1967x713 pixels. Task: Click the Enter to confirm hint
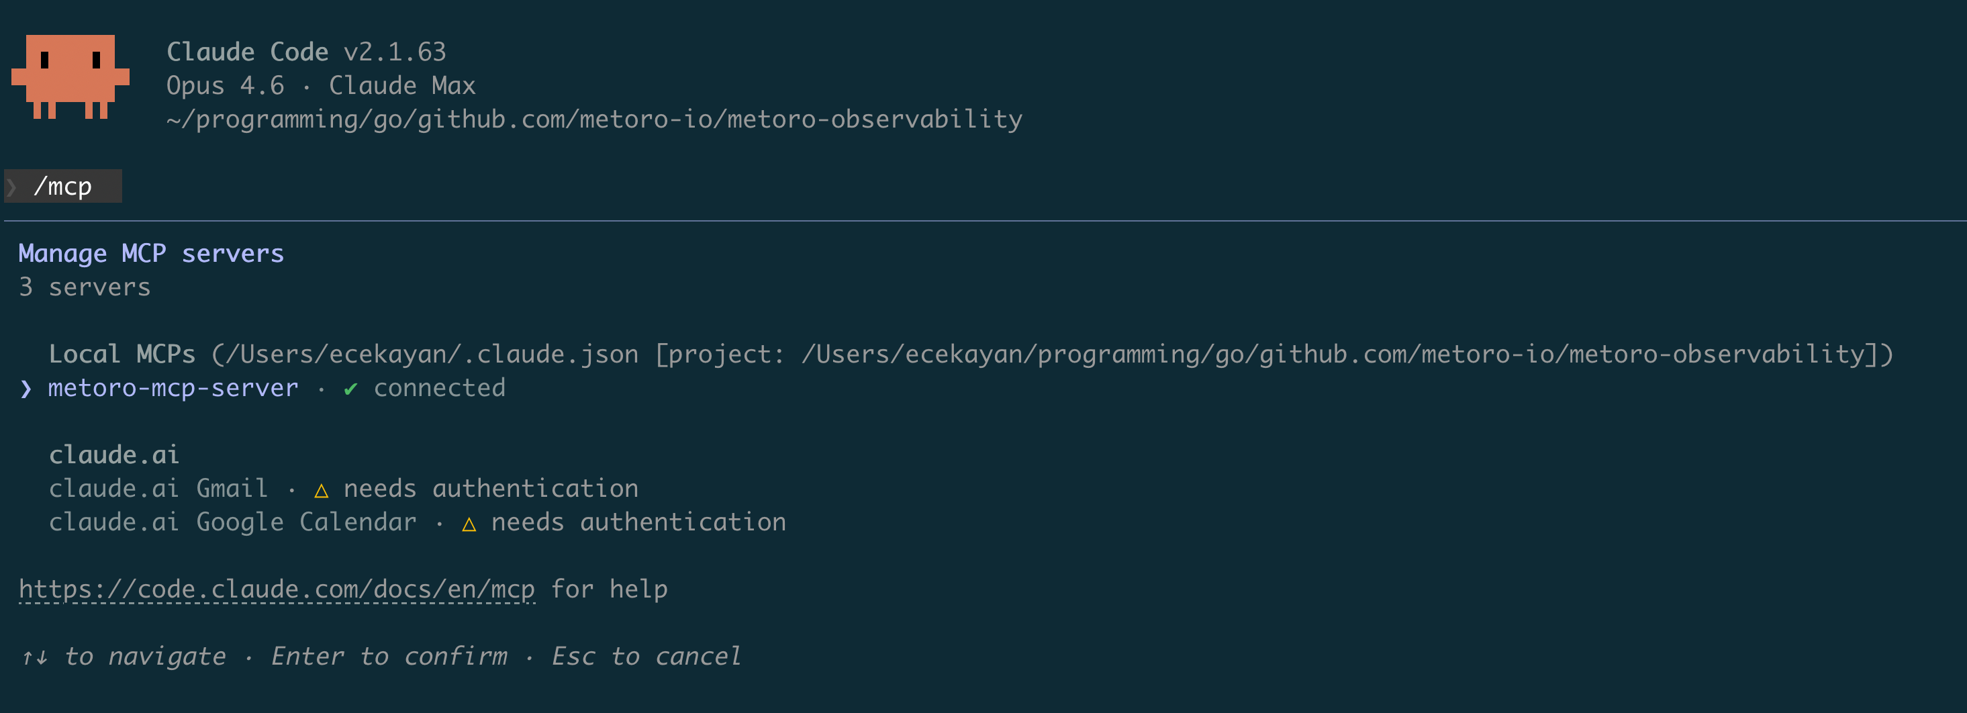[389, 657]
